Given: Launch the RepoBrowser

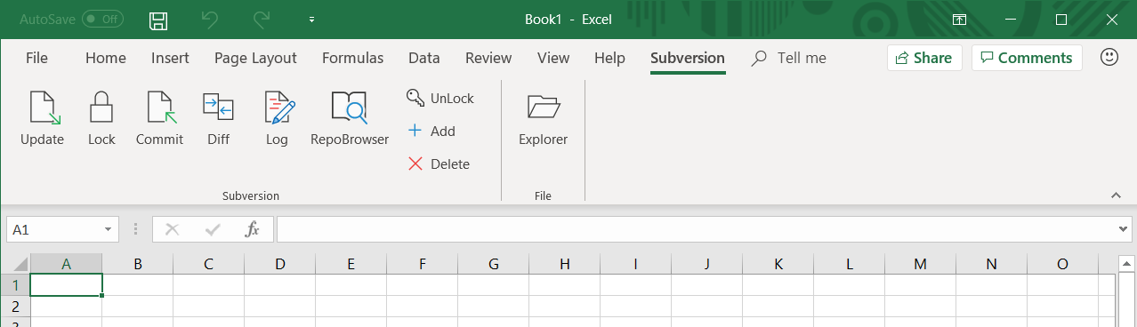Looking at the screenshot, I should coord(350,118).
